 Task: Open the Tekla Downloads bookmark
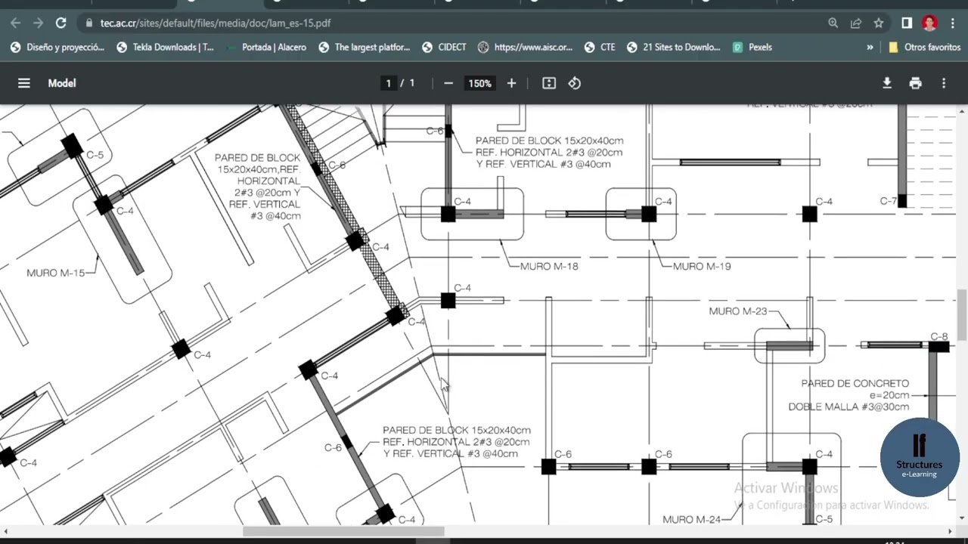coord(165,47)
